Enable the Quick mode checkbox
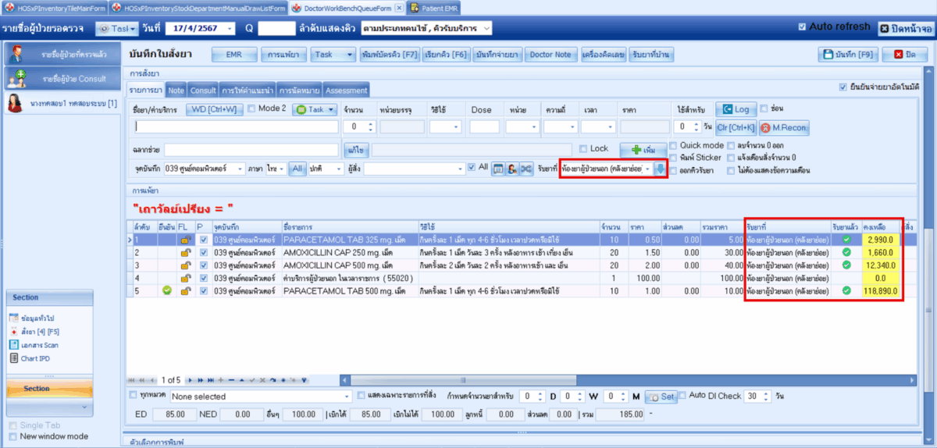This screenshot has height=448, width=937. pos(673,145)
